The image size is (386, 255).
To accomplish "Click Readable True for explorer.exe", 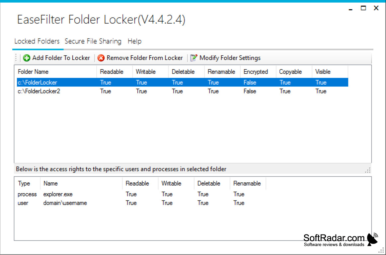I will (131, 194).
